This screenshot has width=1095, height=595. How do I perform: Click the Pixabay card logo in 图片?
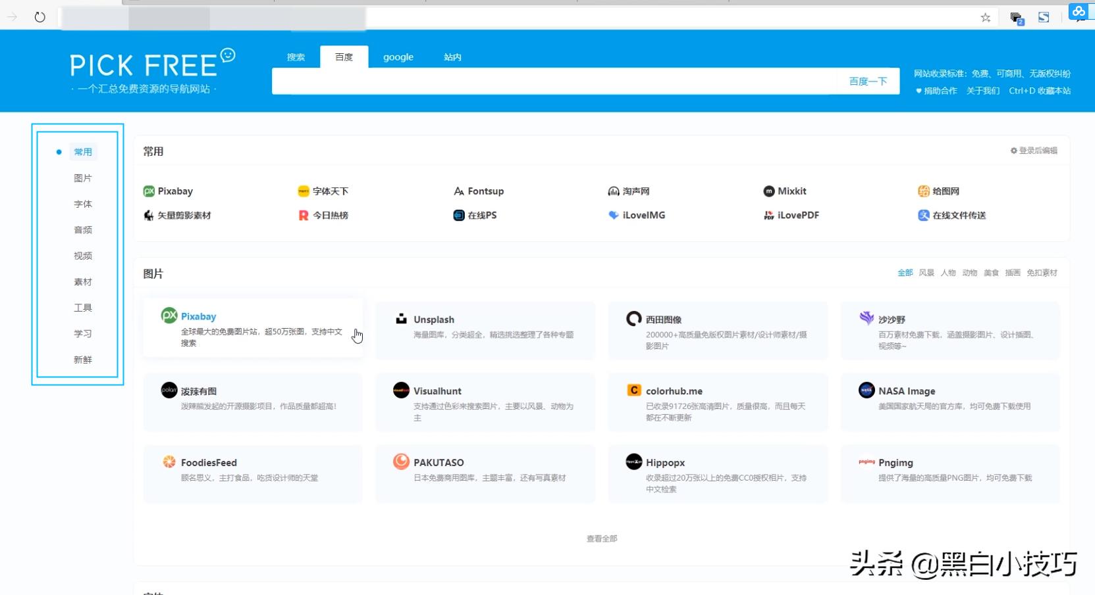(169, 316)
